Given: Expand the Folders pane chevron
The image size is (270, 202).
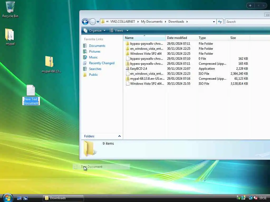Looking at the screenshot, I should (119, 136).
